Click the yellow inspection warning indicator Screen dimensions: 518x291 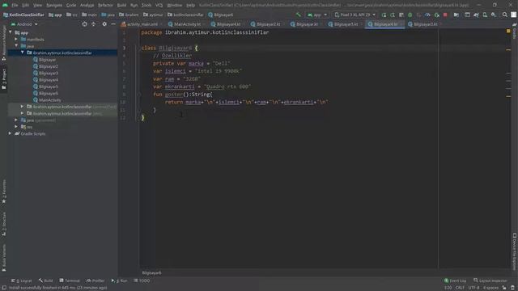tap(508, 31)
